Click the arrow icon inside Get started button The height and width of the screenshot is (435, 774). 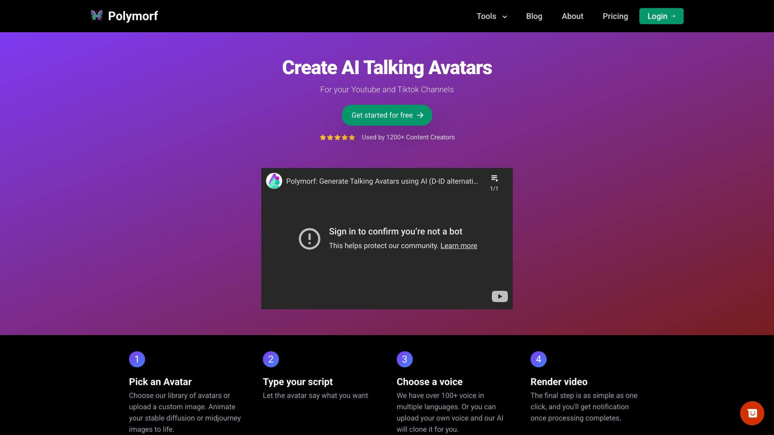pyautogui.click(x=420, y=115)
